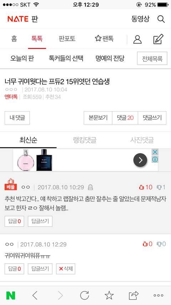Open the search magnifier icon
This screenshot has height=305, width=171.
click(x=161, y=19)
